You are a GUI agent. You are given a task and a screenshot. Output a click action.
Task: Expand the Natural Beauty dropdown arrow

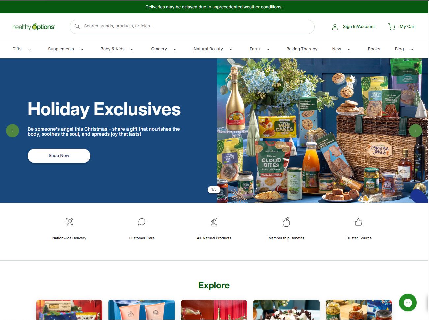pyautogui.click(x=231, y=49)
